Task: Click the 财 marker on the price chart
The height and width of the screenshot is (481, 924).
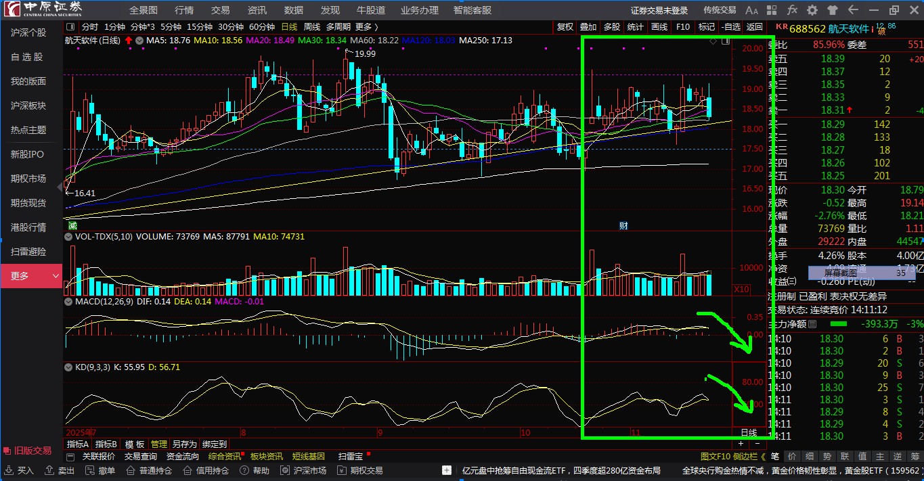Action: pyautogui.click(x=623, y=225)
